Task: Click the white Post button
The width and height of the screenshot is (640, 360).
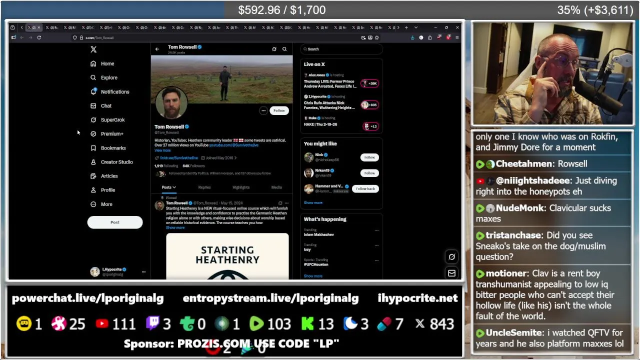Action: [115, 222]
